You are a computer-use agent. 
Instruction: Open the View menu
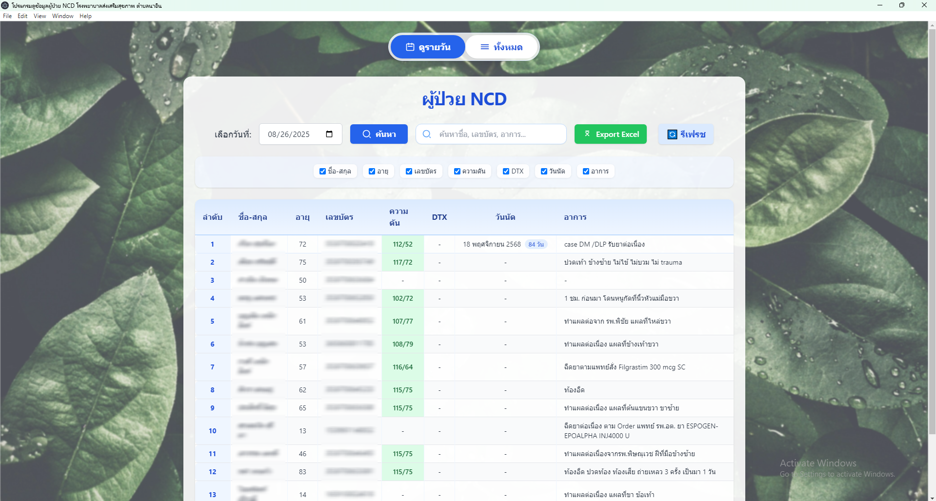click(40, 16)
